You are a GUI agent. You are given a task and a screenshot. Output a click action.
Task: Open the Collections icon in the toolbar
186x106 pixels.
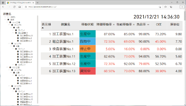pyautogui.click(x=171, y=7)
